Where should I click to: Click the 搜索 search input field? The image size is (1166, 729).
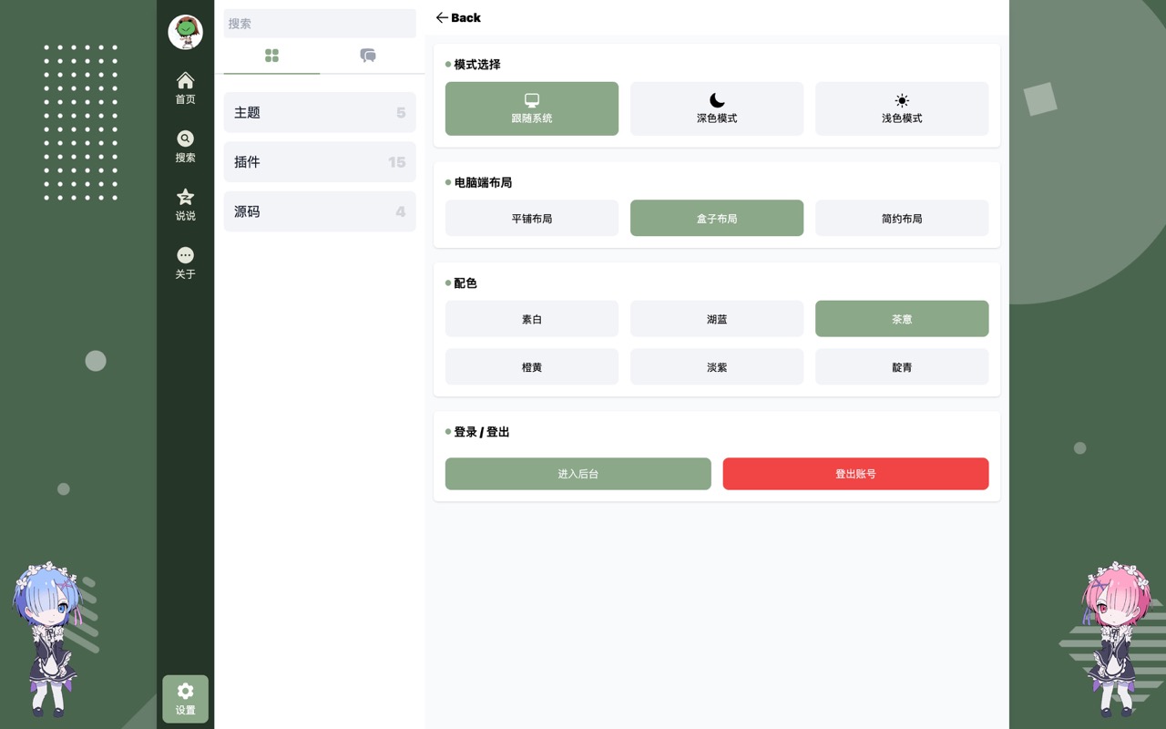point(320,24)
